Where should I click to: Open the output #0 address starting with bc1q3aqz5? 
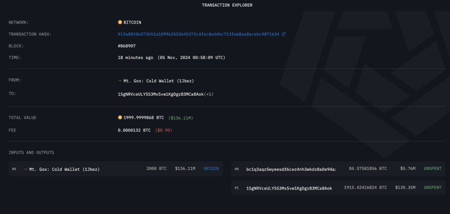290,169
